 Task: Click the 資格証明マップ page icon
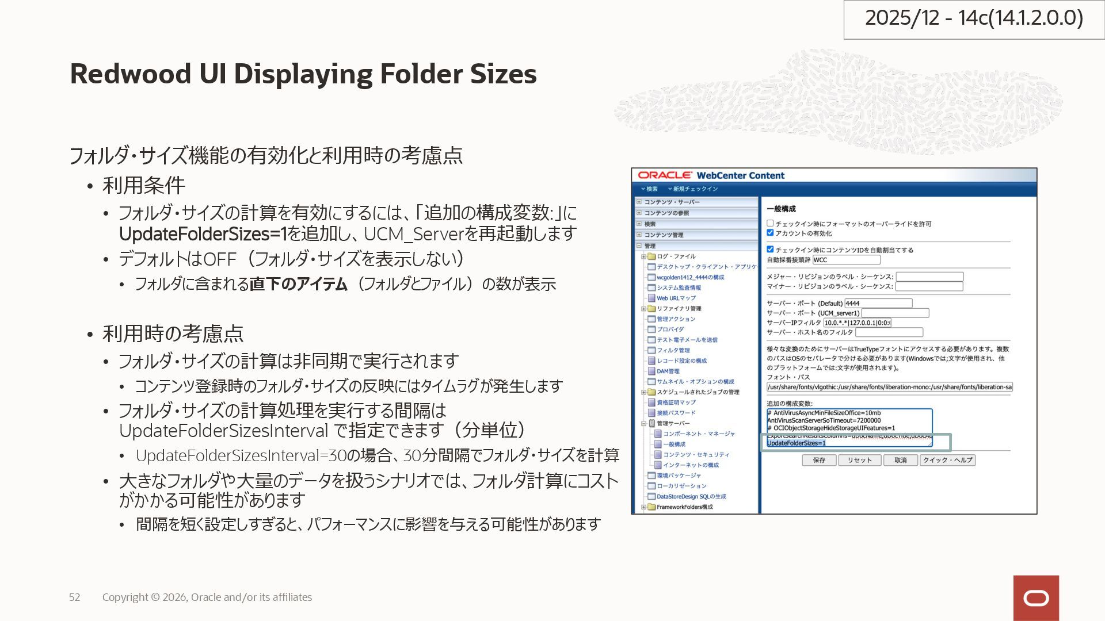(x=651, y=402)
